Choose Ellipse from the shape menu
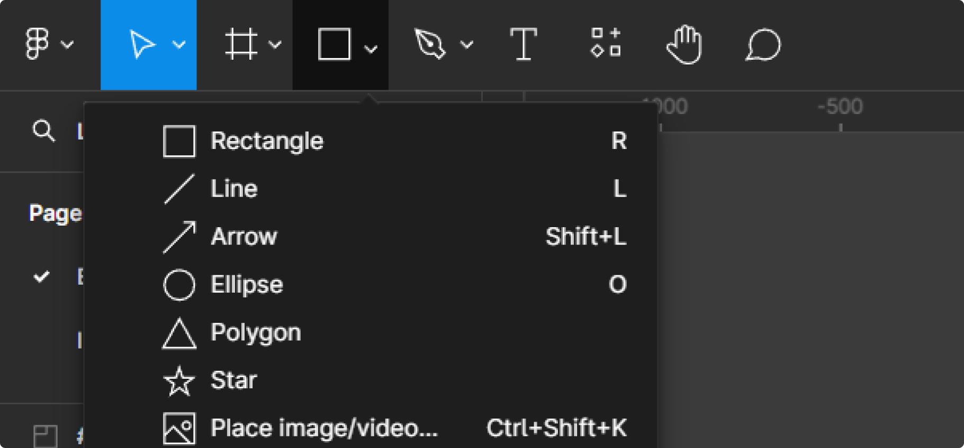This screenshot has width=964, height=448. tap(247, 284)
